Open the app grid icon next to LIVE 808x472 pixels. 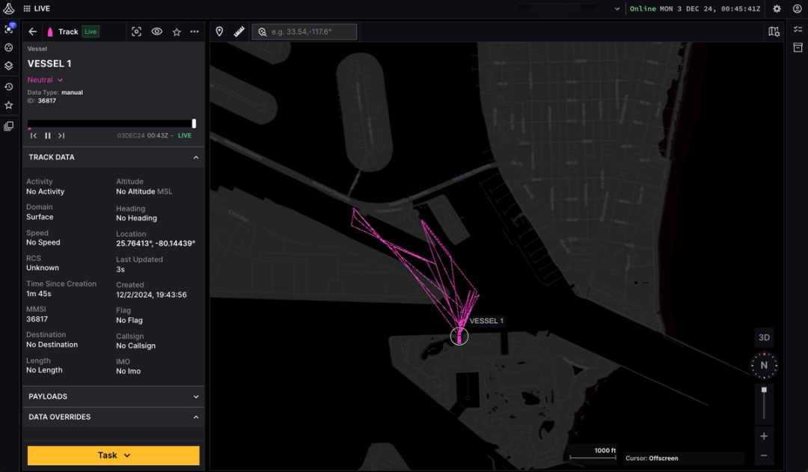pyautogui.click(x=25, y=8)
